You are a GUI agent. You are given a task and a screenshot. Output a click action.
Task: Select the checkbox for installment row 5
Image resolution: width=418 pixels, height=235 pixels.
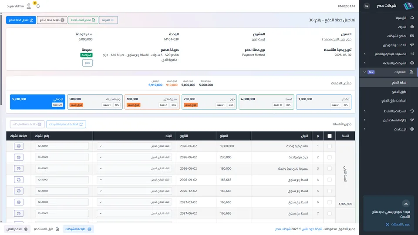point(330,191)
